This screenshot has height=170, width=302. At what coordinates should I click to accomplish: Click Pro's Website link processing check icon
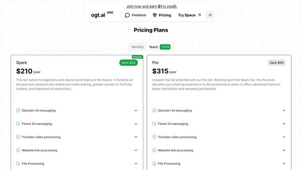pos(154,150)
